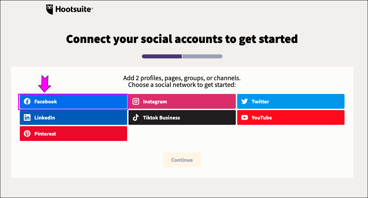Connect a Facebook account

[73, 102]
